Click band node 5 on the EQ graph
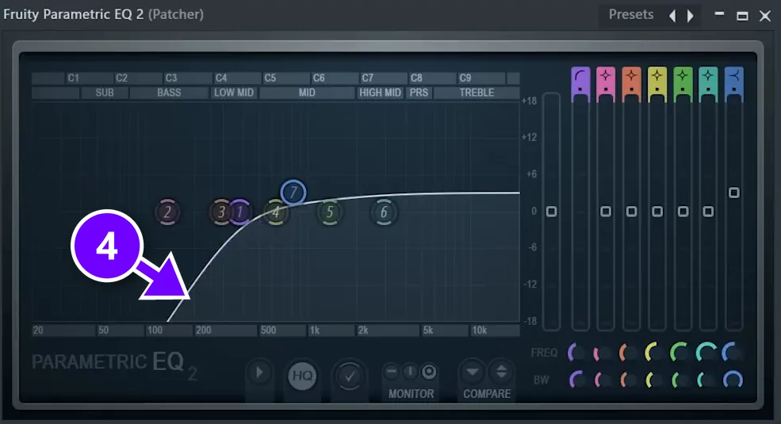Viewport: 781px width, 424px height. point(329,212)
